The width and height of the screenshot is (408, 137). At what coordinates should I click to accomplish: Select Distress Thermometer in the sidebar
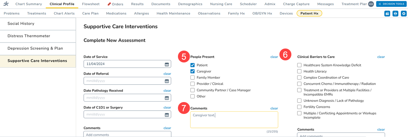29,36
